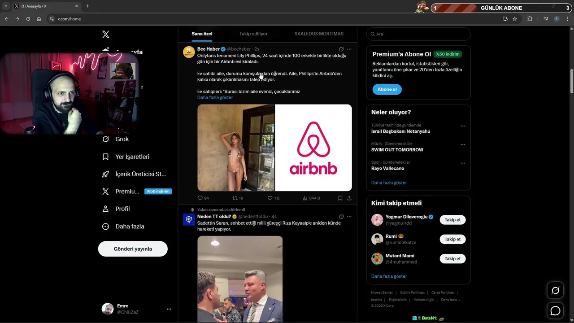Viewport: 574px width, 323px height.
Task: Go back in browser
Action: (6, 19)
